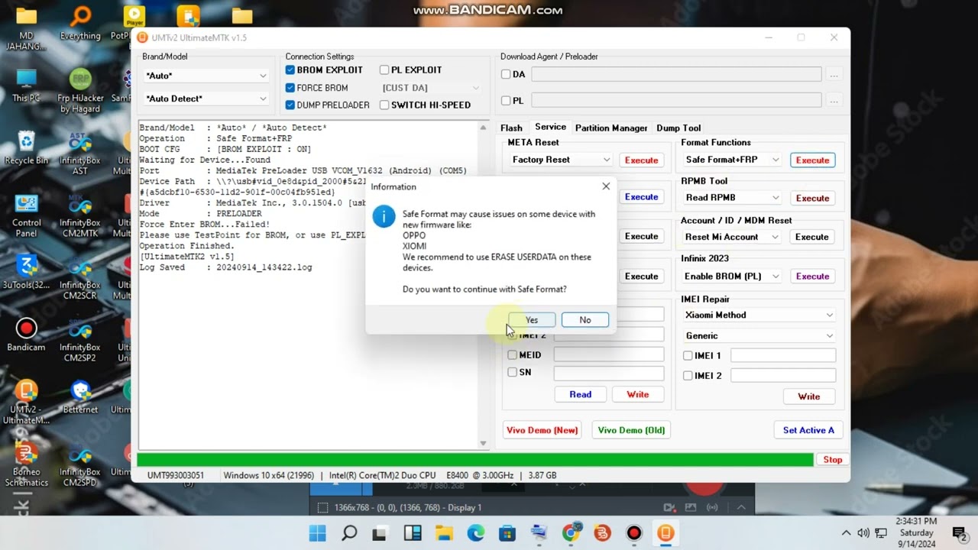Execute the Read RPMB tool
The image size is (978, 550).
812,198
